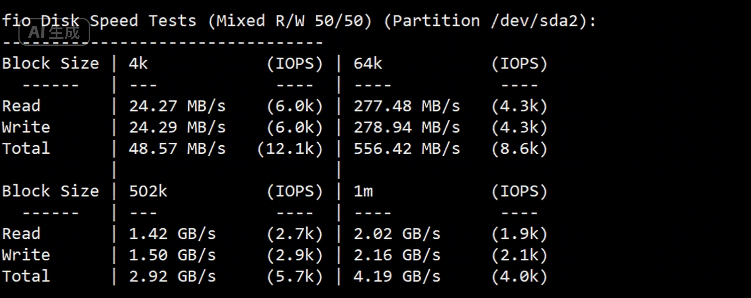Click the 48.57 MB/s total value
The image size is (751, 298).
pos(177,149)
